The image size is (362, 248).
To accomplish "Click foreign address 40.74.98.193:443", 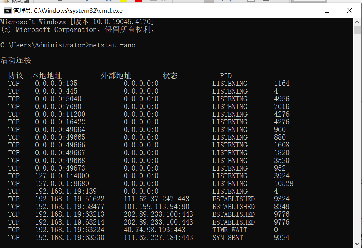I will (x=155, y=230).
